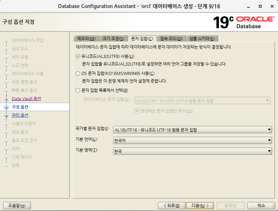Minimize the Database Configuration Assistant window
278x211 pixels.
pyautogui.click(x=248, y=6)
